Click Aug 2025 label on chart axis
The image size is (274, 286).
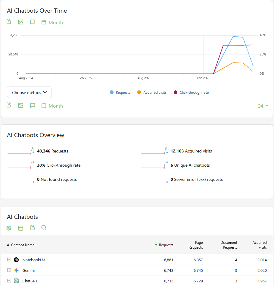tap(144, 78)
